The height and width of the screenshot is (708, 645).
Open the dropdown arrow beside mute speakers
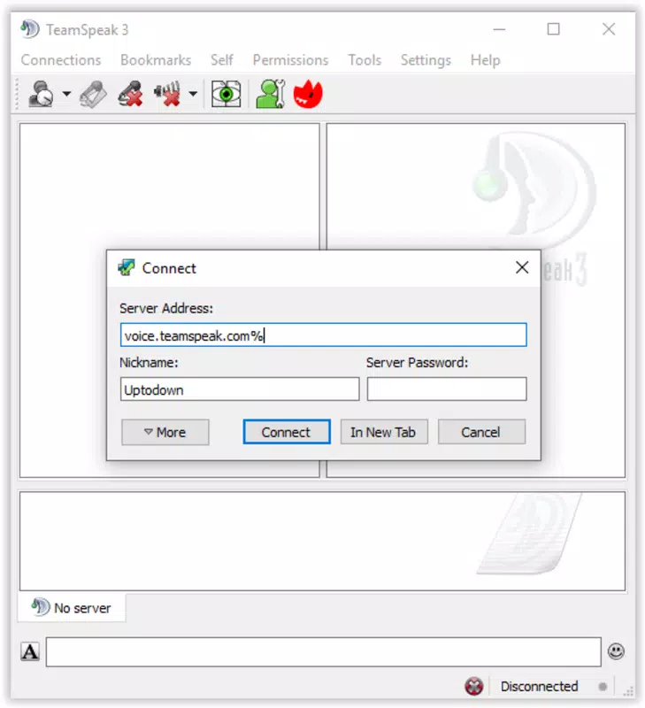pos(193,94)
